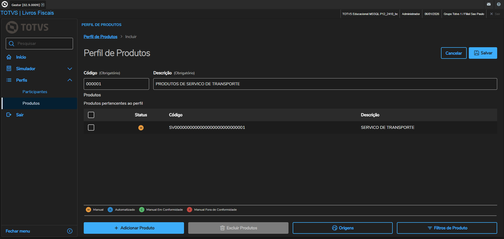Screen dimensions: 504x239
Task: Click the search magnifier icon in sidebar
Action: click(x=12, y=44)
